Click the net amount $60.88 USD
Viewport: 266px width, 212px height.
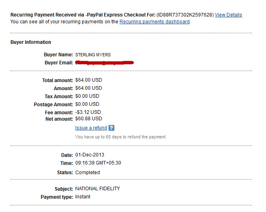pos(89,119)
